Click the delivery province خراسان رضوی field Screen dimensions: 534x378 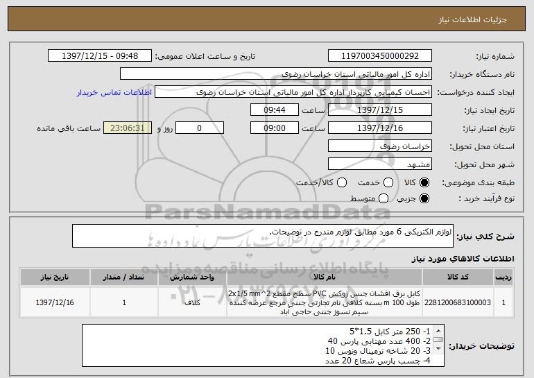pyautogui.click(x=380, y=146)
